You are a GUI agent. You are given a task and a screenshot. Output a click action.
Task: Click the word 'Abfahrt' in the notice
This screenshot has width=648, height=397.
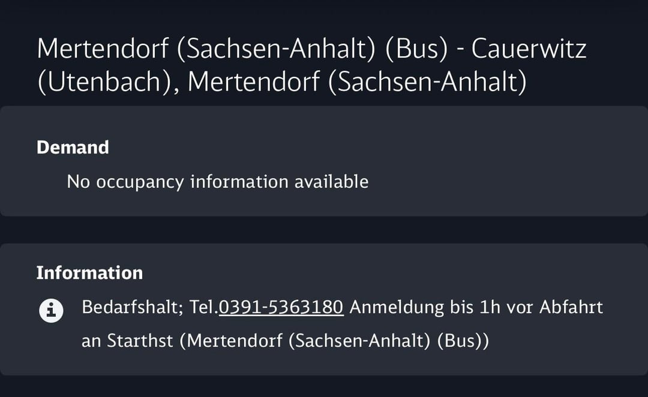(x=571, y=307)
